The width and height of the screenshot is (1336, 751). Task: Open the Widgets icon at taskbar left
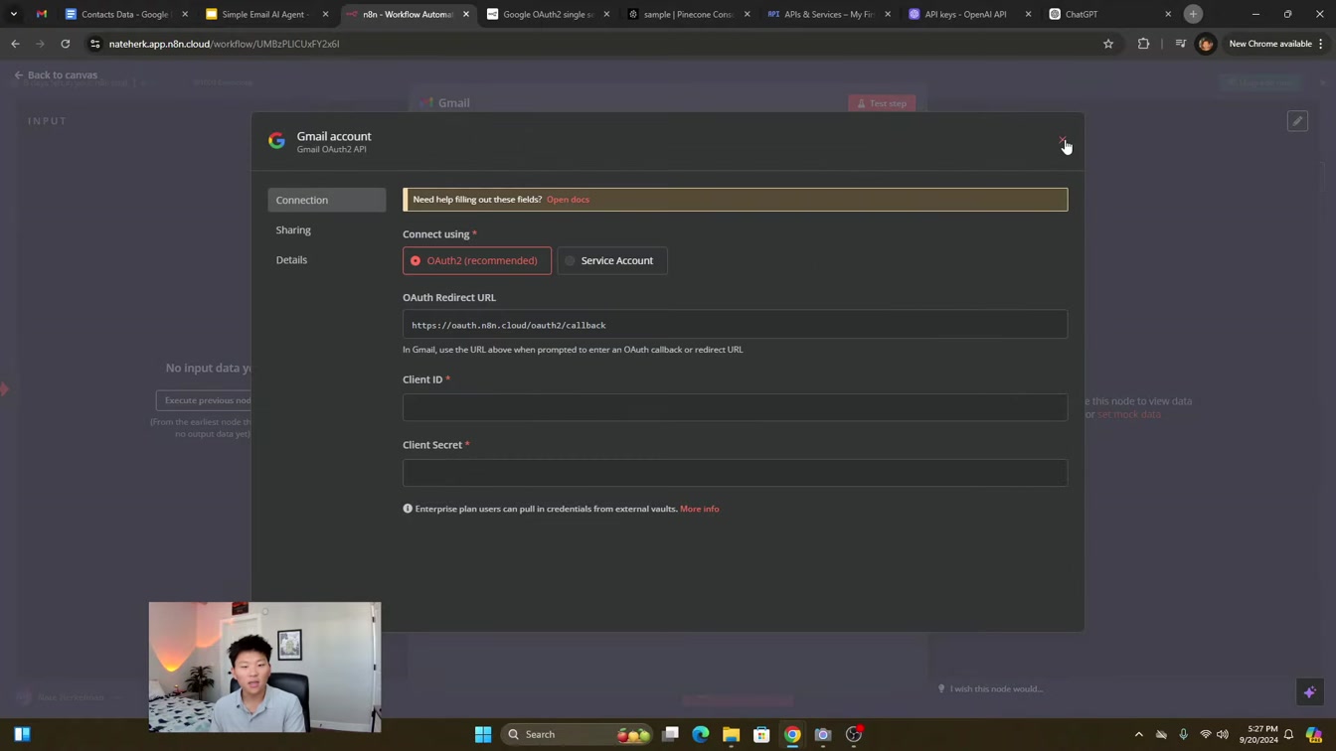(x=22, y=734)
